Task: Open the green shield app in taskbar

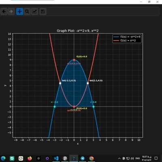Action: (x=12, y=158)
